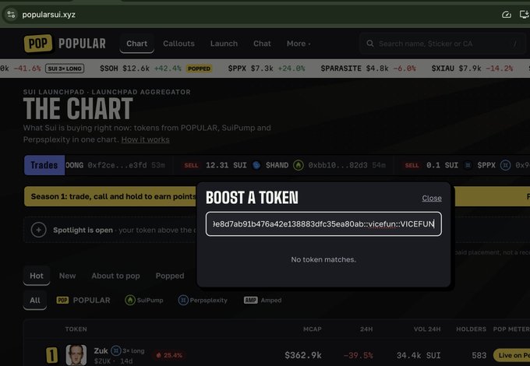Select the New tab
This screenshot has height=366, width=530.
pos(68,276)
